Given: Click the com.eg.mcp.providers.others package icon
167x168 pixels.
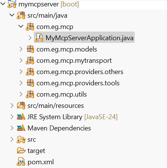Looking at the screenshot, I should coord(30,72).
